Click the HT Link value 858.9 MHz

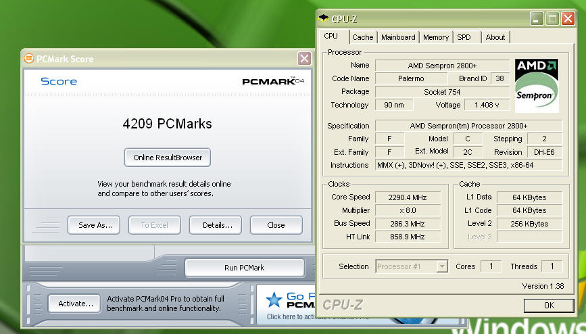click(x=408, y=237)
